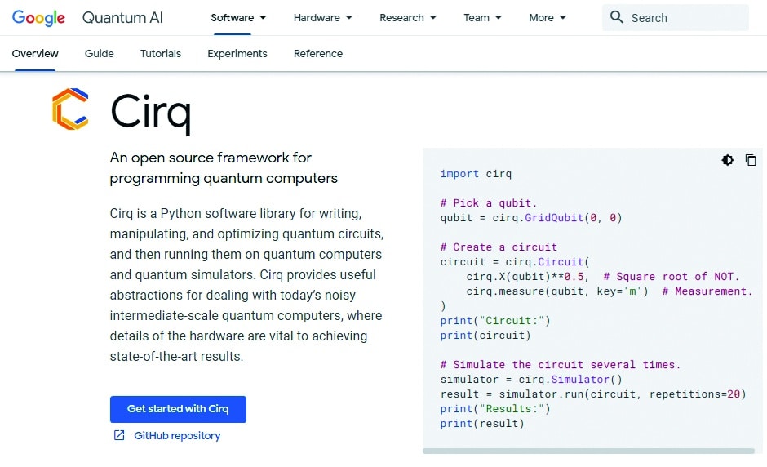The height and width of the screenshot is (467, 767).
Task: Click the Google logo
Action: coord(38,17)
